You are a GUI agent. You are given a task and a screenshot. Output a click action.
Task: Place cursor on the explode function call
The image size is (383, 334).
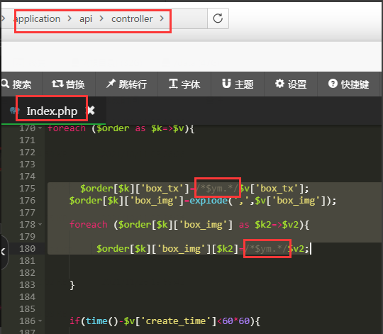click(209, 201)
